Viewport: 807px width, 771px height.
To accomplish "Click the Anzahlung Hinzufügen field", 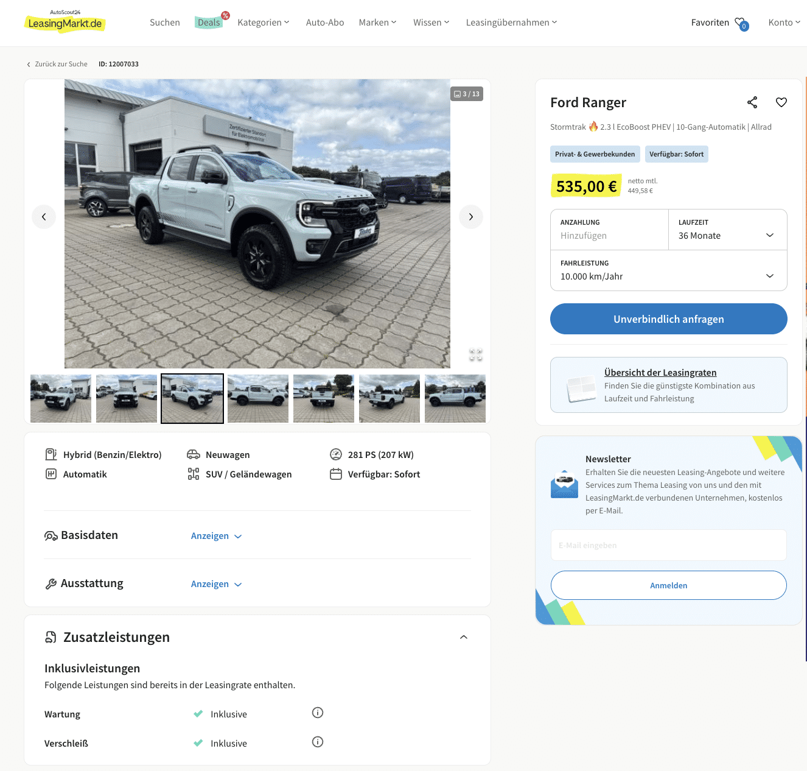I will pyautogui.click(x=609, y=230).
